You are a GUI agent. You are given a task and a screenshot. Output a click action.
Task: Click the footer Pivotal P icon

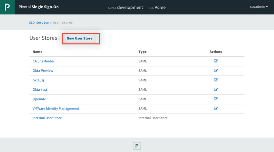(x=136, y=146)
